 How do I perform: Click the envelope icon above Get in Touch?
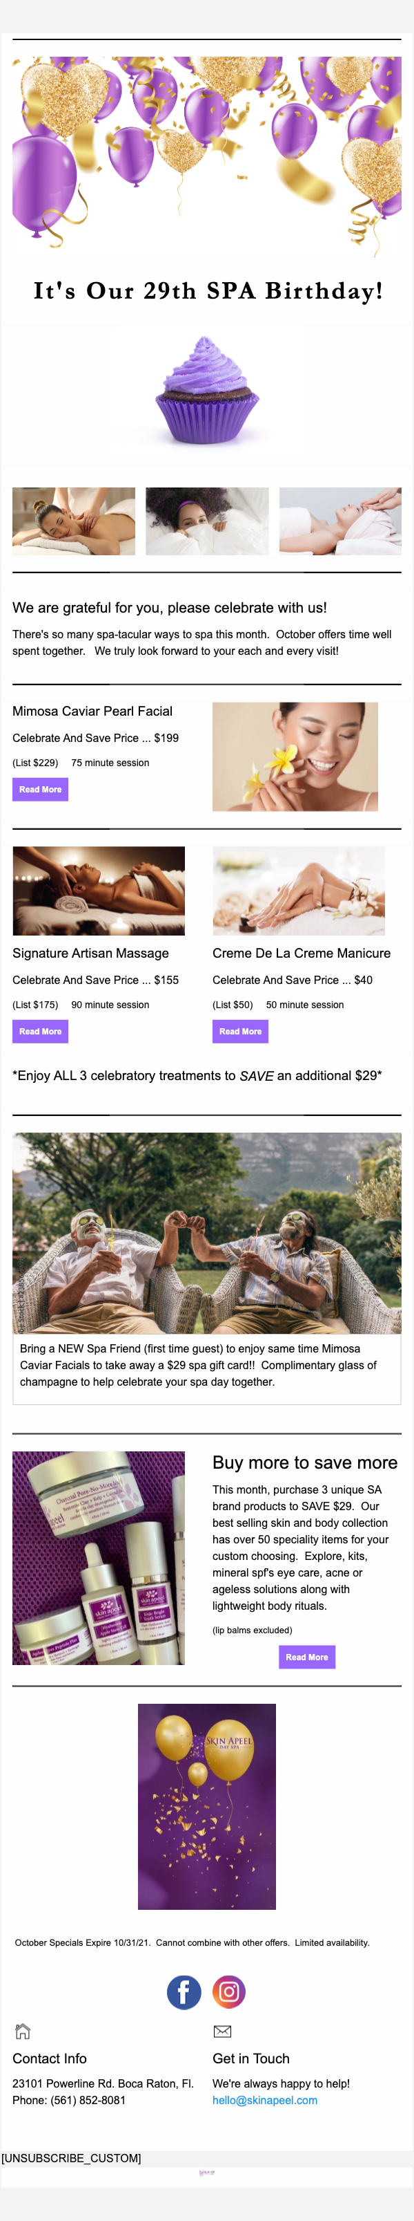(x=222, y=2032)
